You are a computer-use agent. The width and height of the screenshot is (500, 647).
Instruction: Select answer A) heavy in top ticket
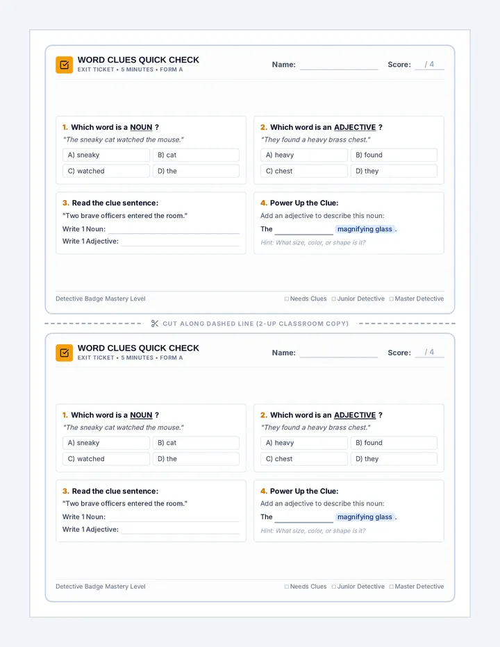click(304, 155)
